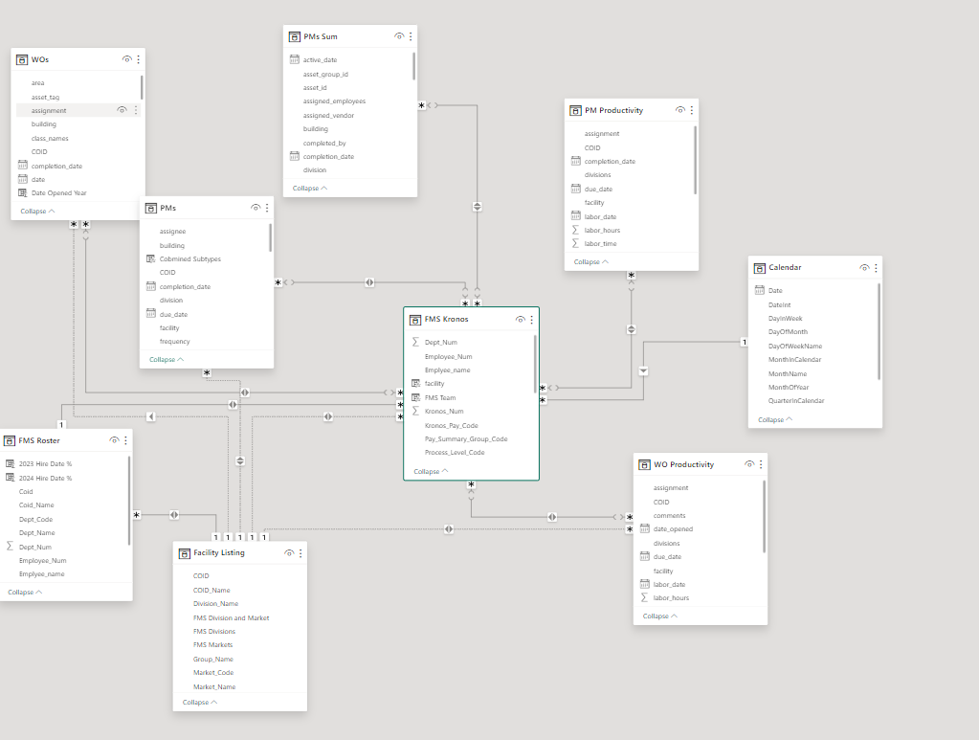Select the Employee_Num field in FMS Roster
The image size is (979, 740).
pos(42,561)
